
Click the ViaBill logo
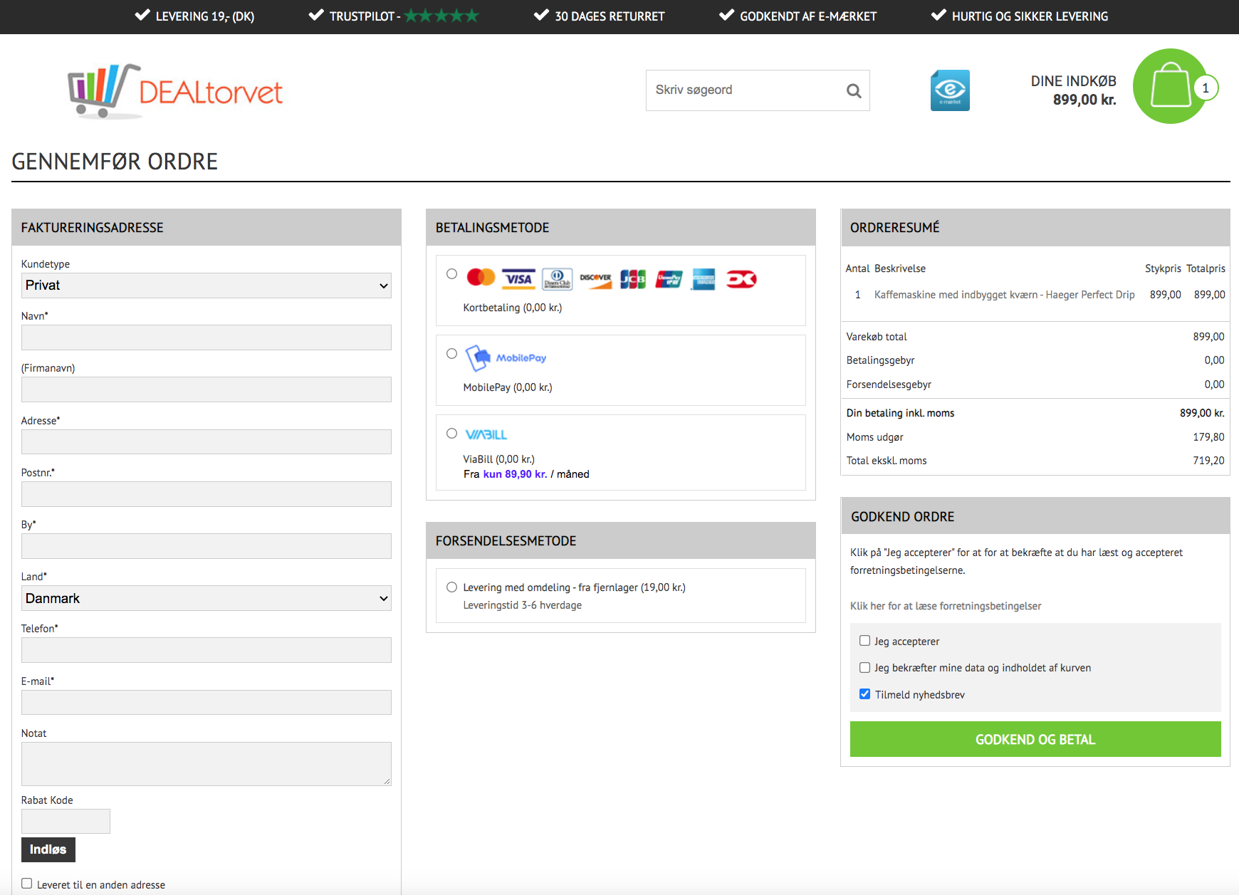click(x=486, y=434)
